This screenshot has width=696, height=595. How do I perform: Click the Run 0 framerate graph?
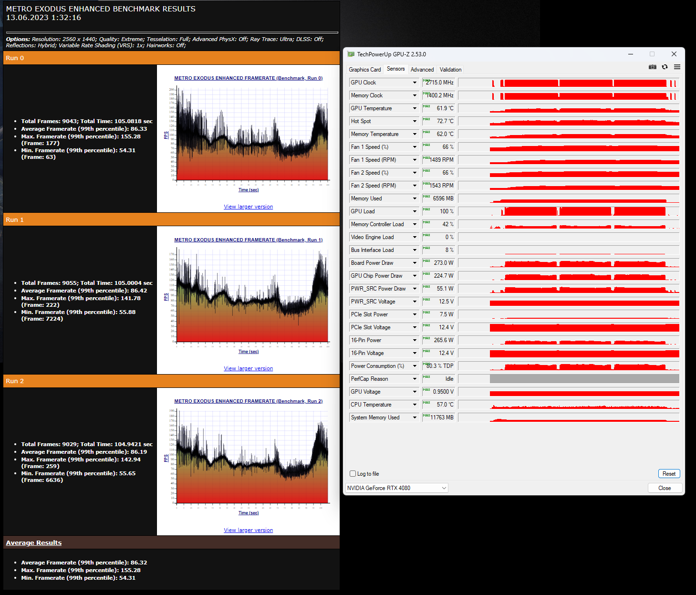[249, 136]
